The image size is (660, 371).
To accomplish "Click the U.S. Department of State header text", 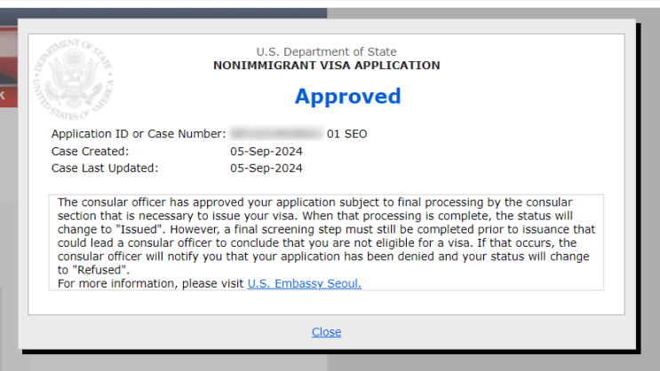I will [x=326, y=51].
